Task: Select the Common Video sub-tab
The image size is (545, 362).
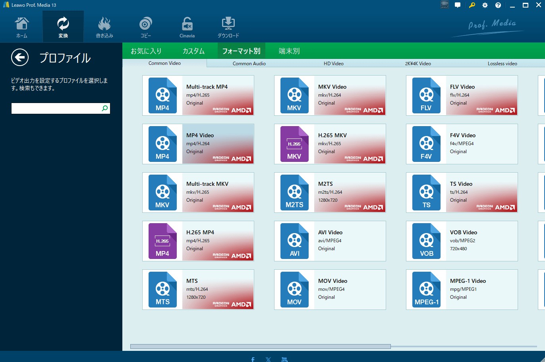Action: coord(164,63)
